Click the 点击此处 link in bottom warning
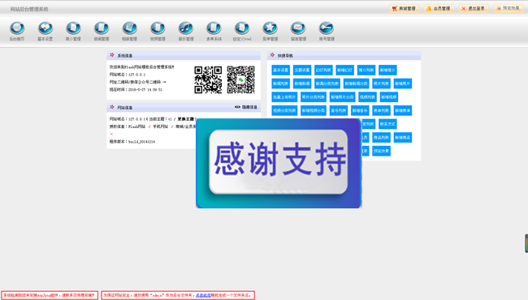528x300 pixels. (x=203, y=295)
